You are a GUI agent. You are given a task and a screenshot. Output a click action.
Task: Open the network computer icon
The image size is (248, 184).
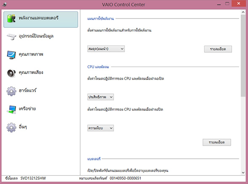[x=11, y=109]
